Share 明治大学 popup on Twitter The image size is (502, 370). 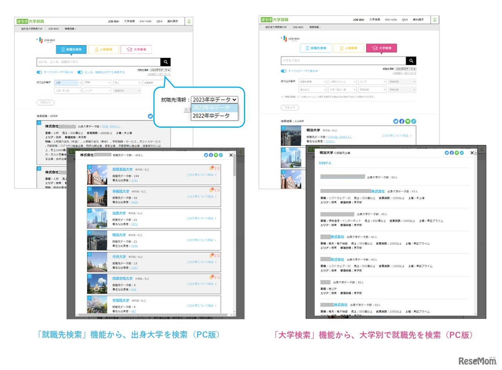pyautogui.click(x=447, y=153)
